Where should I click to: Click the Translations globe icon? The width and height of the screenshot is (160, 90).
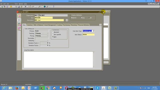pos(44,7)
